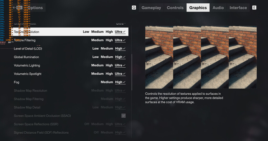Go back using the Options arrow

[x=14, y=8]
